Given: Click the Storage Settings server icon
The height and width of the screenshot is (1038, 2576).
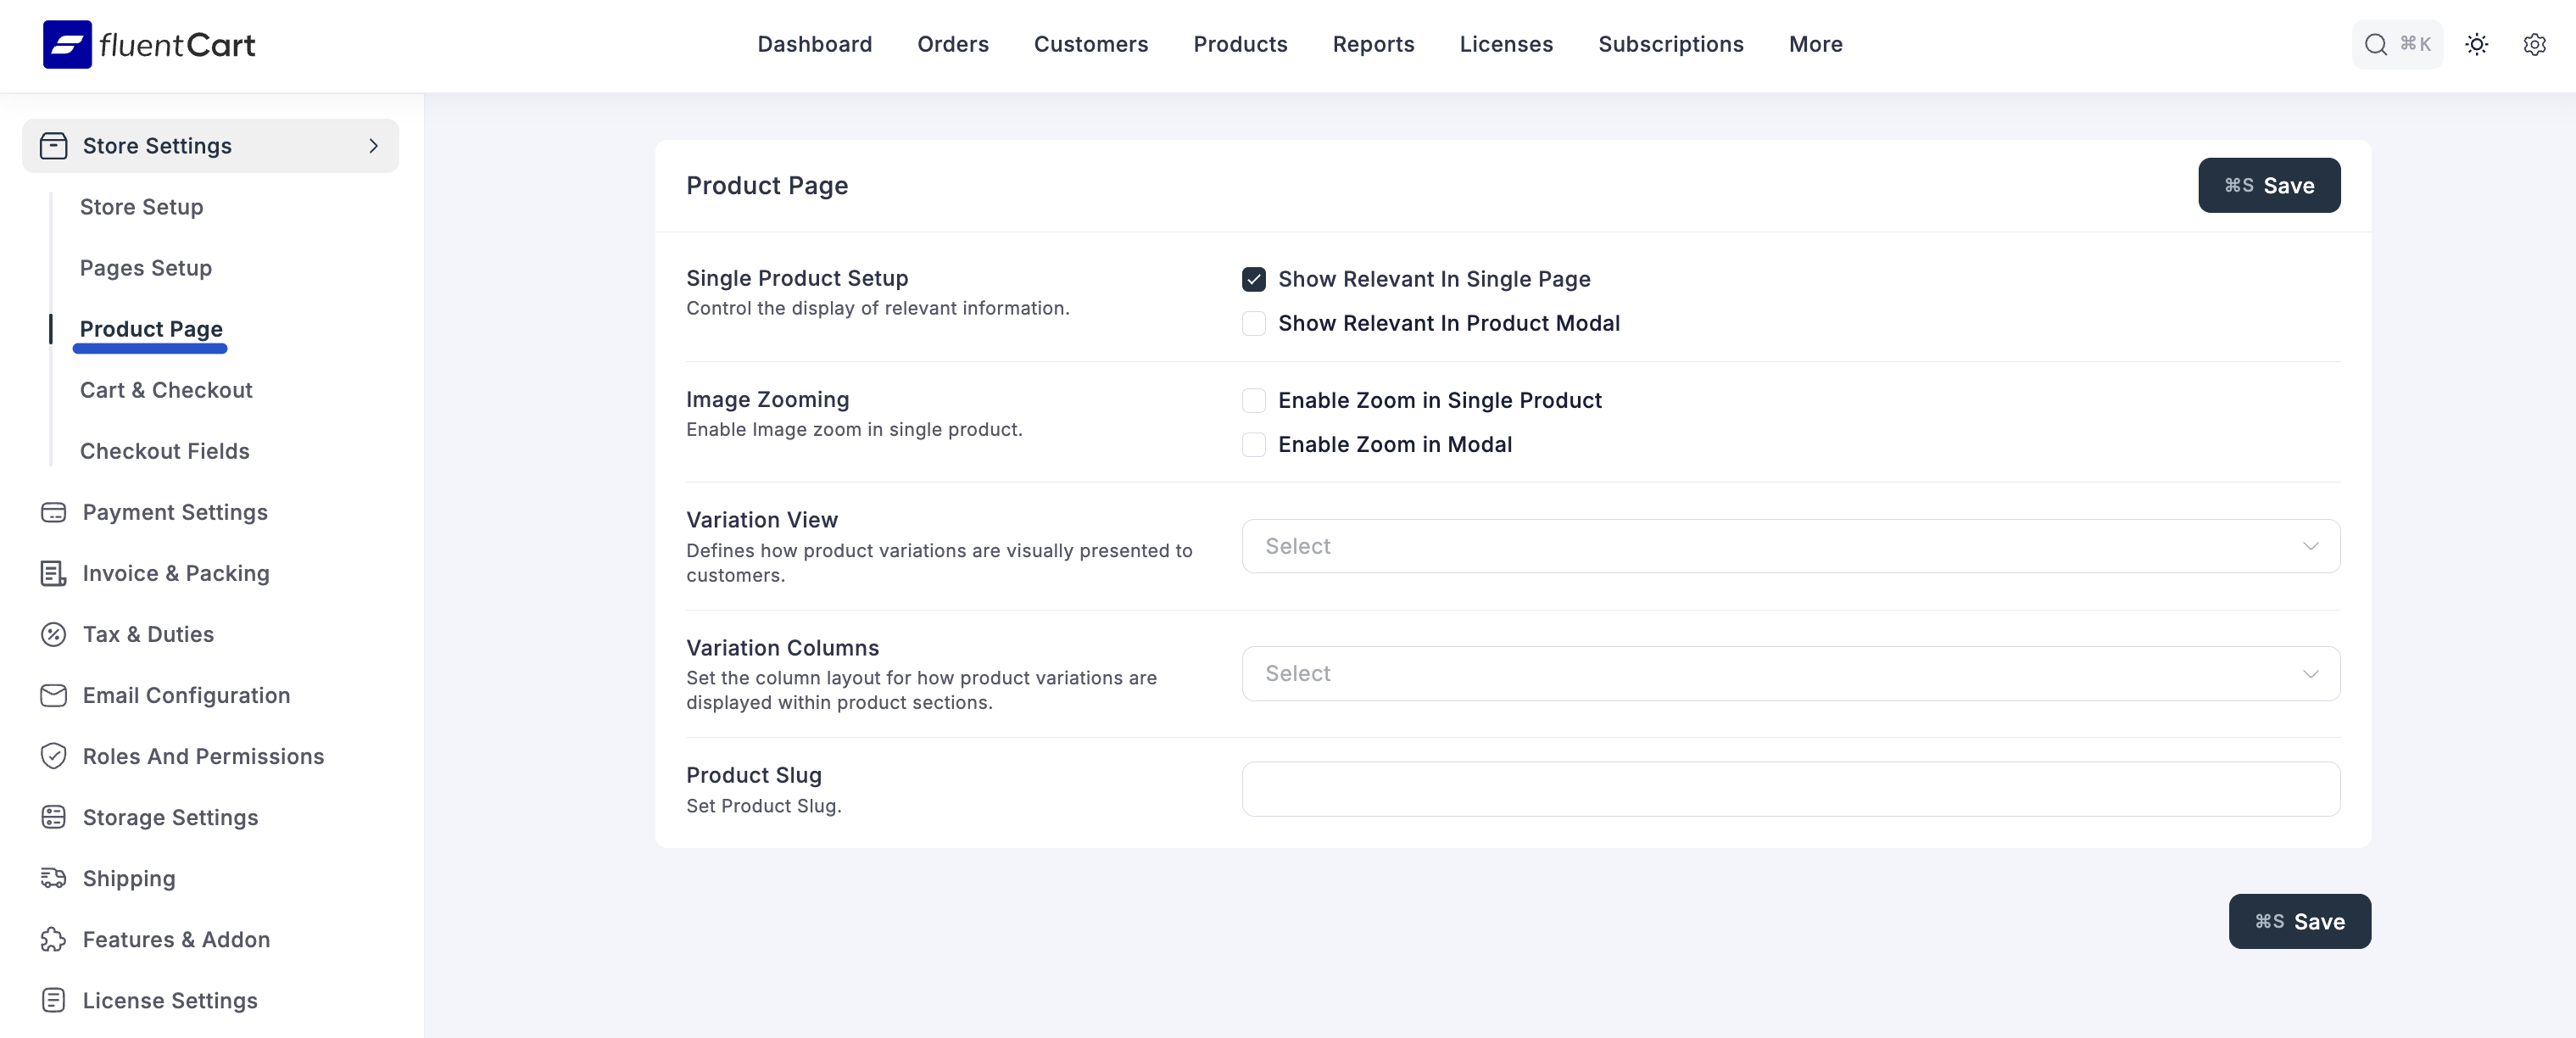Looking at the screenshot, I should 54,817.
